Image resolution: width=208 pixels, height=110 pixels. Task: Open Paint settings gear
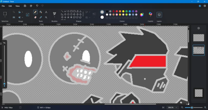point(205,6)
